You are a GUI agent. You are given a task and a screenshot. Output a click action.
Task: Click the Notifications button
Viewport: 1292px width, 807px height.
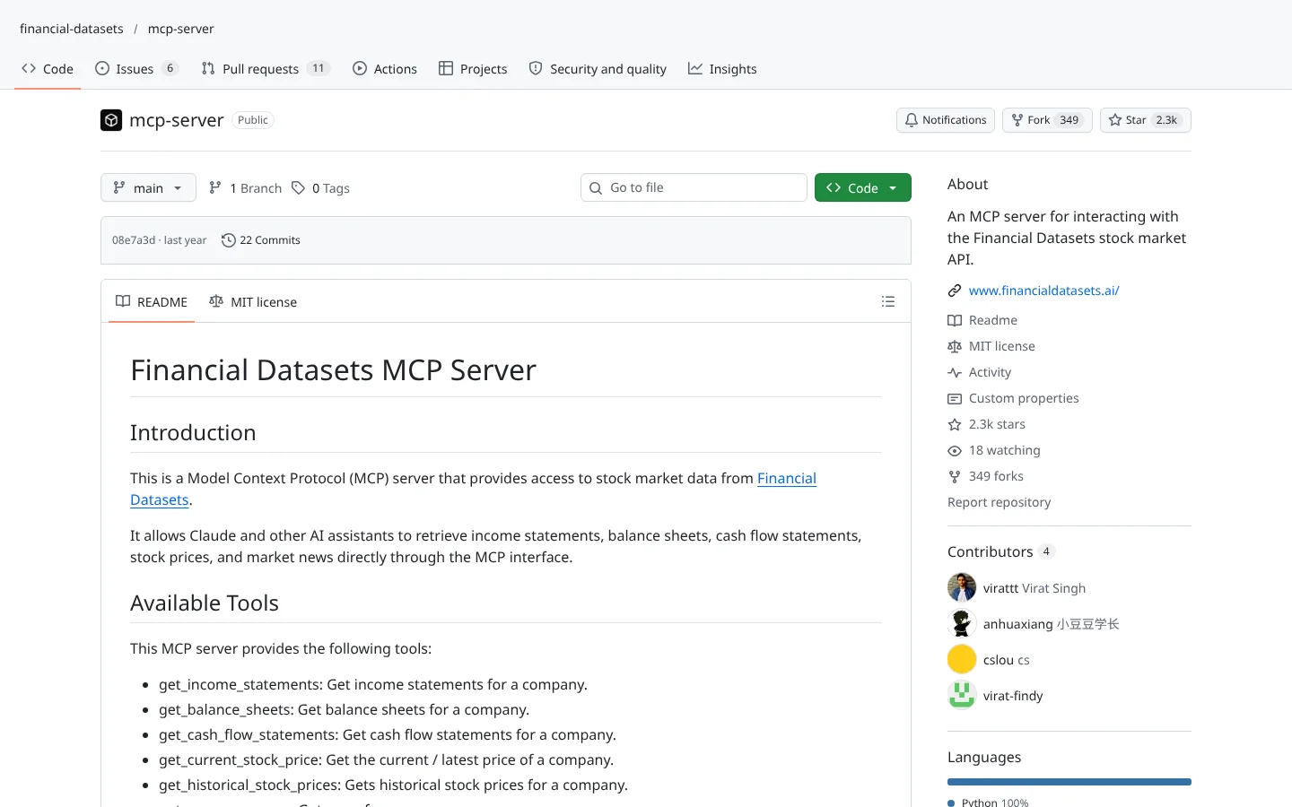pyautogui.click(x=946, y=120)
